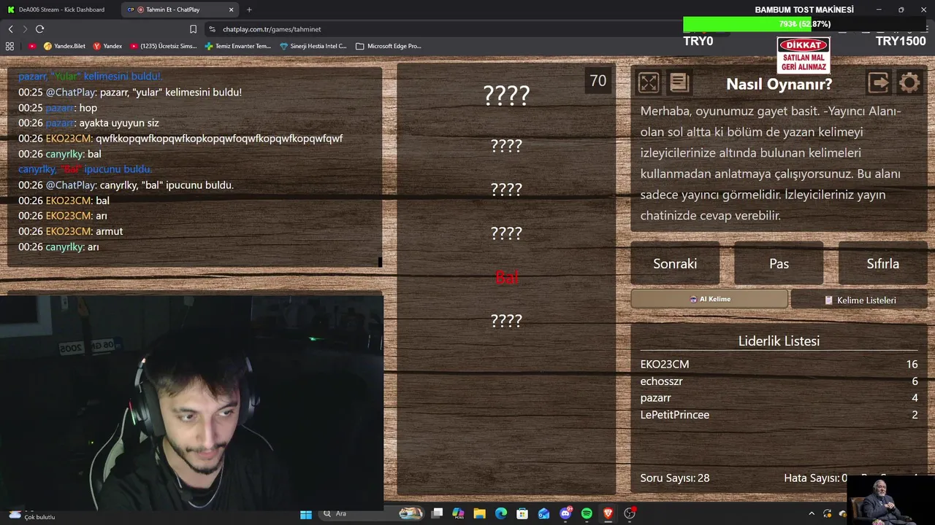Open Task View in the taskbar
The width and height of the screenshot is (935, 525).
pos(437,514)
